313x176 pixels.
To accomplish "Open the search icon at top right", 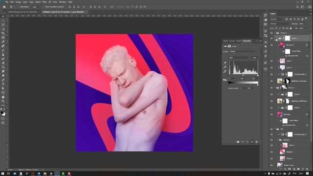I will 297,7.
